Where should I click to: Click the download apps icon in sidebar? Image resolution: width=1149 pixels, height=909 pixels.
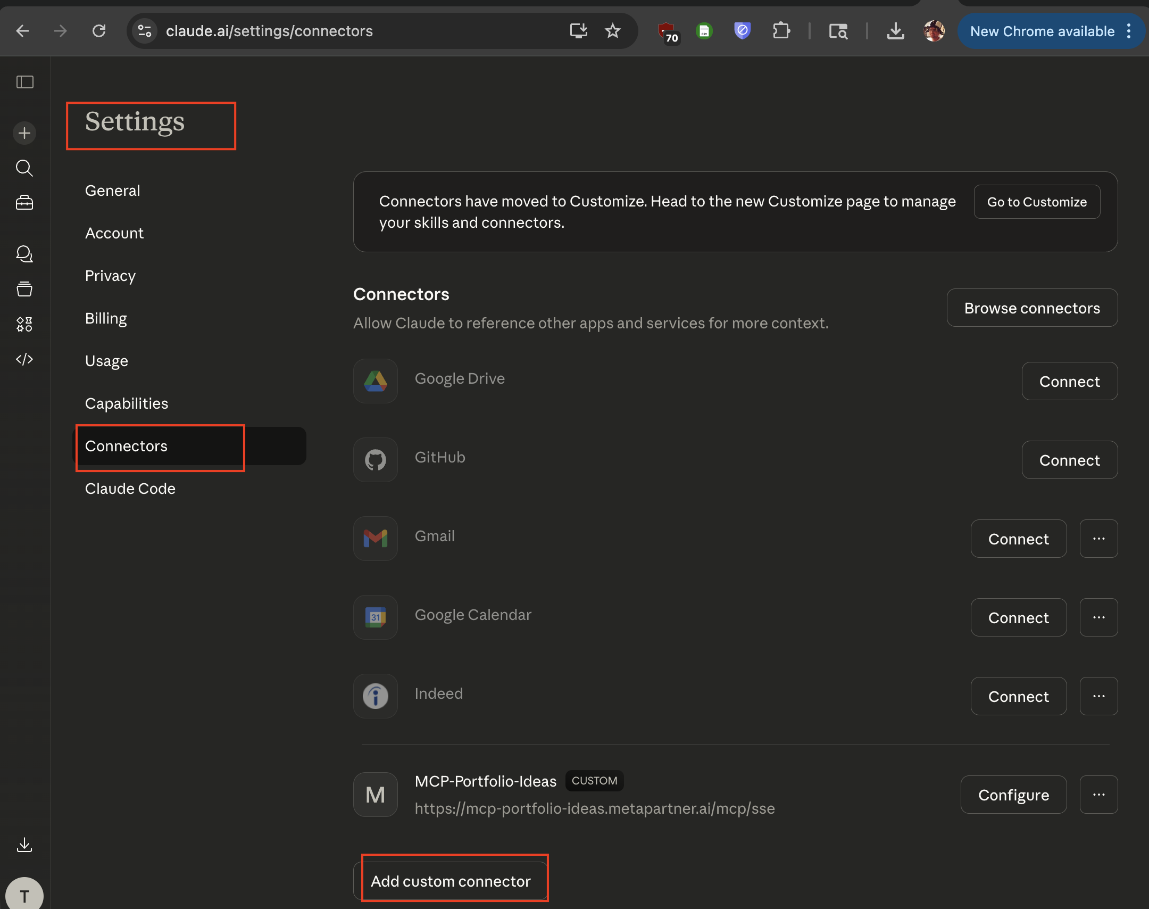[24, 845]
